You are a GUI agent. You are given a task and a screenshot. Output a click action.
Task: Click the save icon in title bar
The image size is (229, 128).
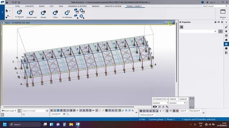7,2
